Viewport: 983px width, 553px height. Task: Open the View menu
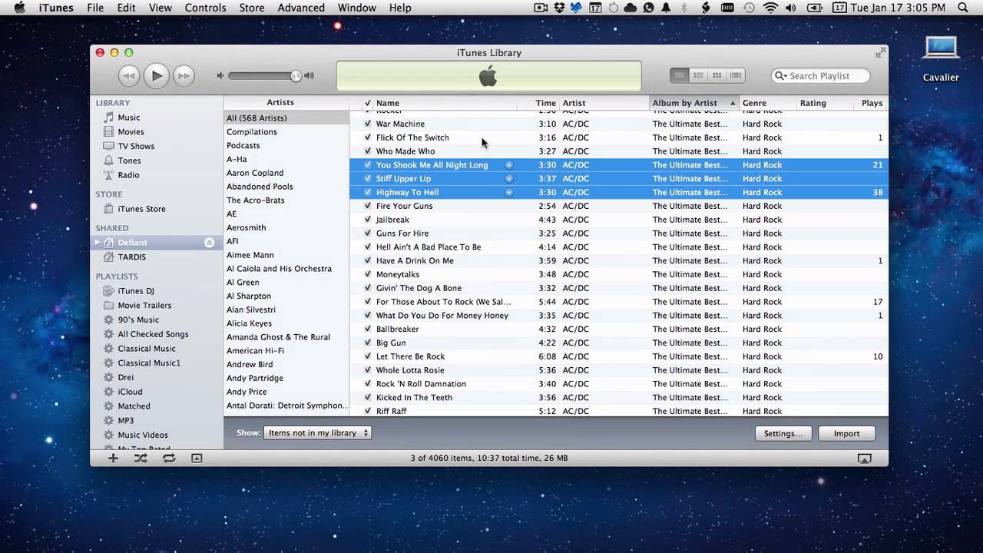160,8
